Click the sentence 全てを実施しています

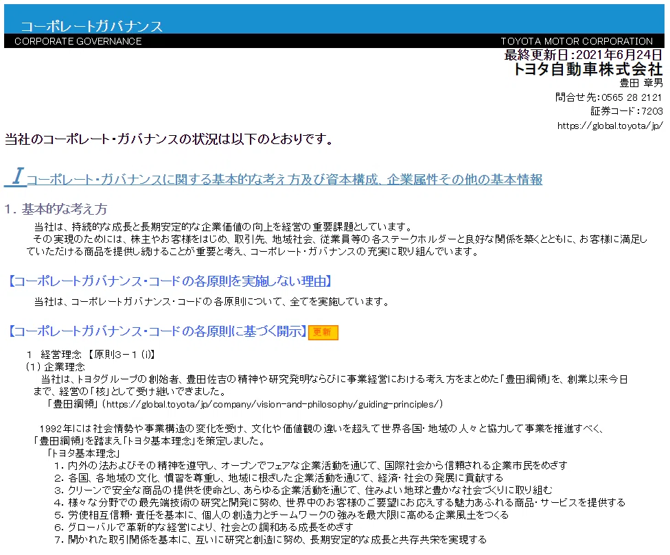click(340, 302)
